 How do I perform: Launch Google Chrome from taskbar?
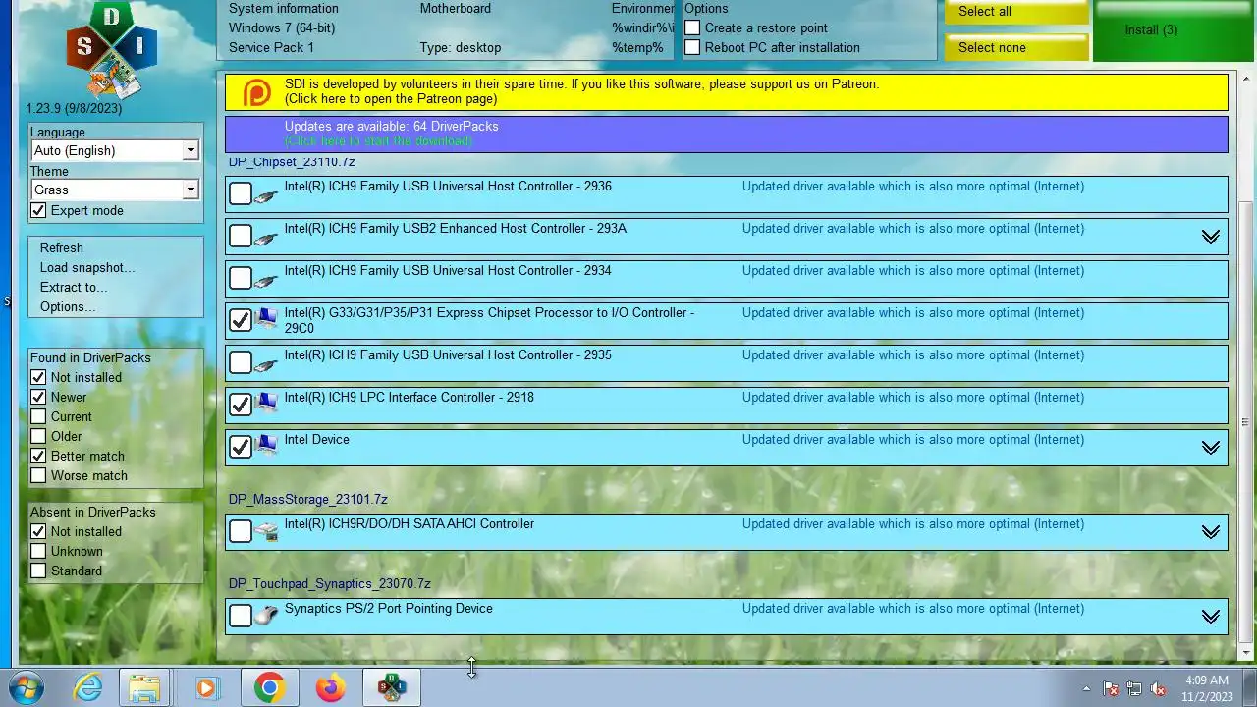pyautogui.click(x=269, y=687)
